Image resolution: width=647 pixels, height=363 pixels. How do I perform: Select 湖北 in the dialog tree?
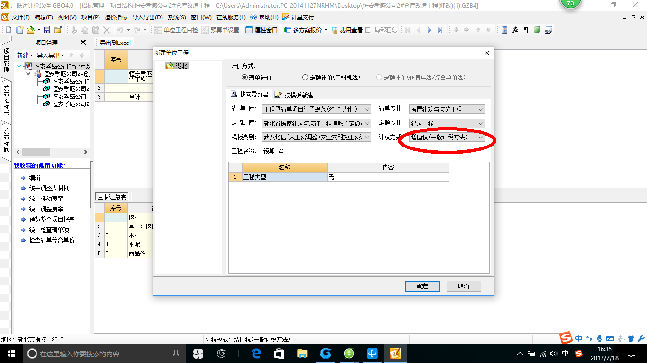tap(182, 66)
